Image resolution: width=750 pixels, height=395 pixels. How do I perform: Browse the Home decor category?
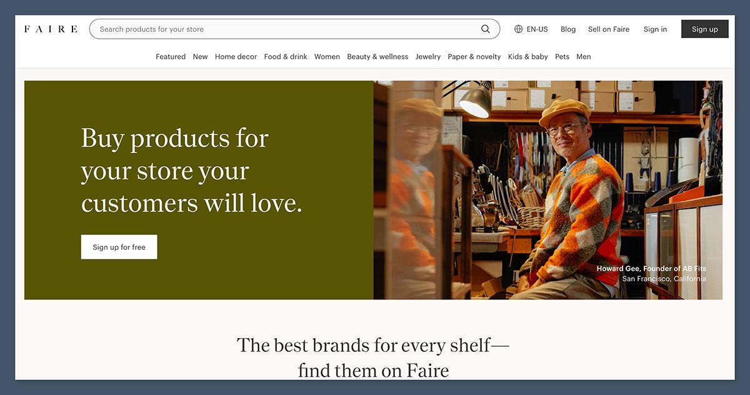236,57
